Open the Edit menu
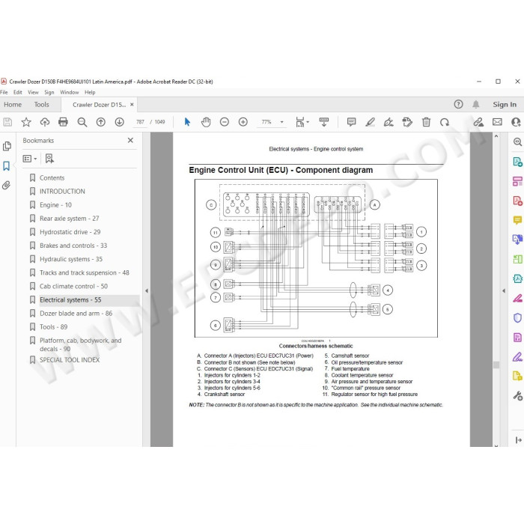524x524 pixels. pyautogui.click(x=18, y=92)
